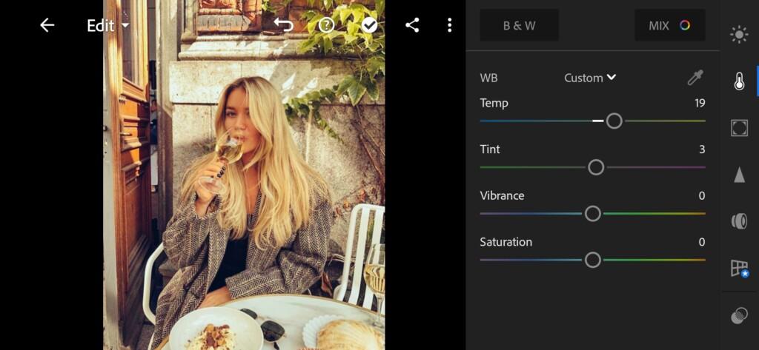Screen dimensions: 759x350
Task: Open the Detail triangle icon
Action: [x=739, y=175]
